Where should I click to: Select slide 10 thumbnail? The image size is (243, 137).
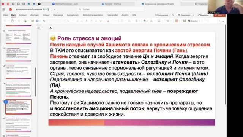(x=18, y=36)
